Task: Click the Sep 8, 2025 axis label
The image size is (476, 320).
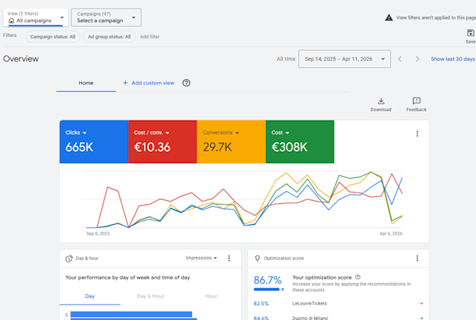Action: (98, 233)
